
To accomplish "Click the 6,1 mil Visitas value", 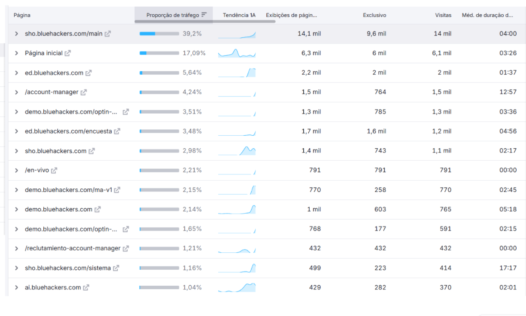I will [x=442, y=53].
